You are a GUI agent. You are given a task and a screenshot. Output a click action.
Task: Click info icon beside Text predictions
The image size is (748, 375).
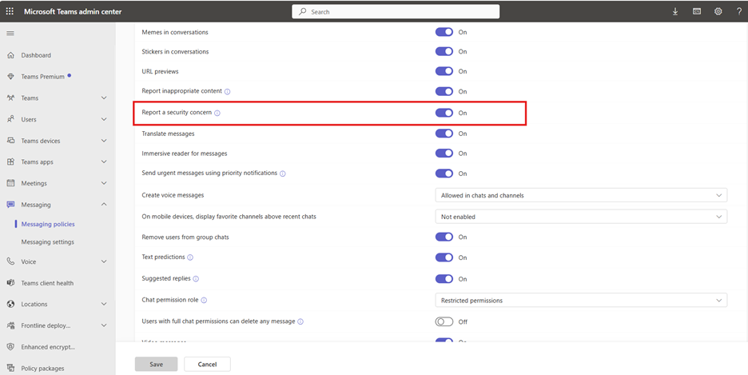tap(190, 257)
